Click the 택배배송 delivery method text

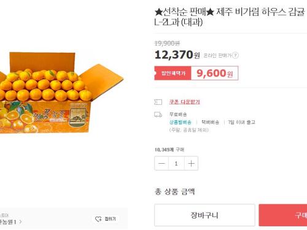[210, 122]
